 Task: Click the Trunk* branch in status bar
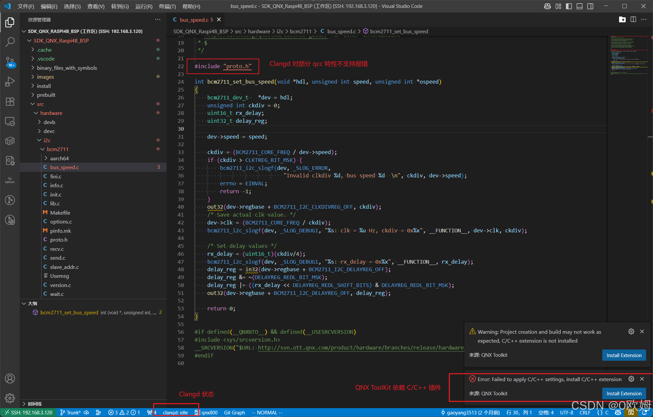[x=70, y=412]
